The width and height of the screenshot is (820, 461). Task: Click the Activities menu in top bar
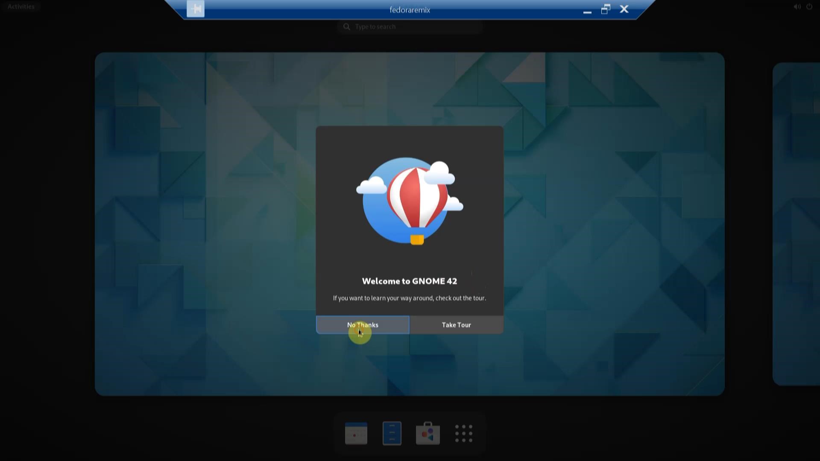point(21,6)
